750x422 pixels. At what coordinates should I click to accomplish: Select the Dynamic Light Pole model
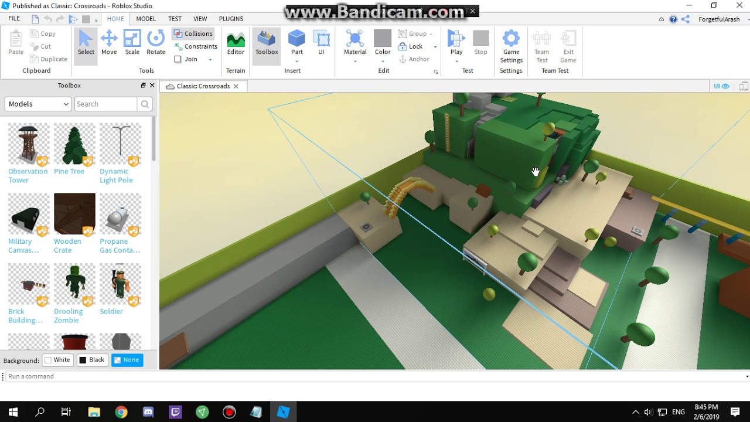[120, 154]
